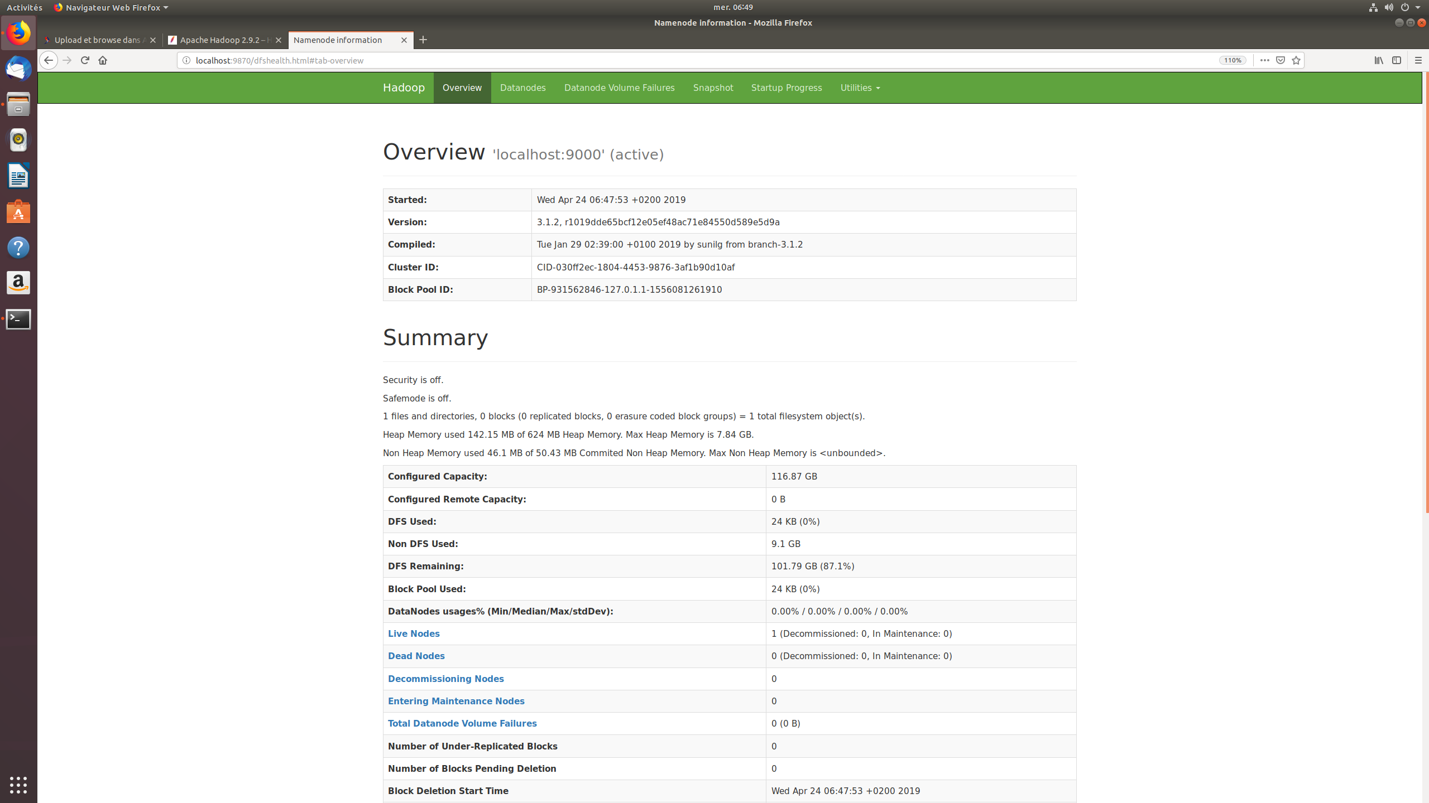Click the Hadoop brand link
This screenshot has height=803, width=1429.
coord(404,88)
